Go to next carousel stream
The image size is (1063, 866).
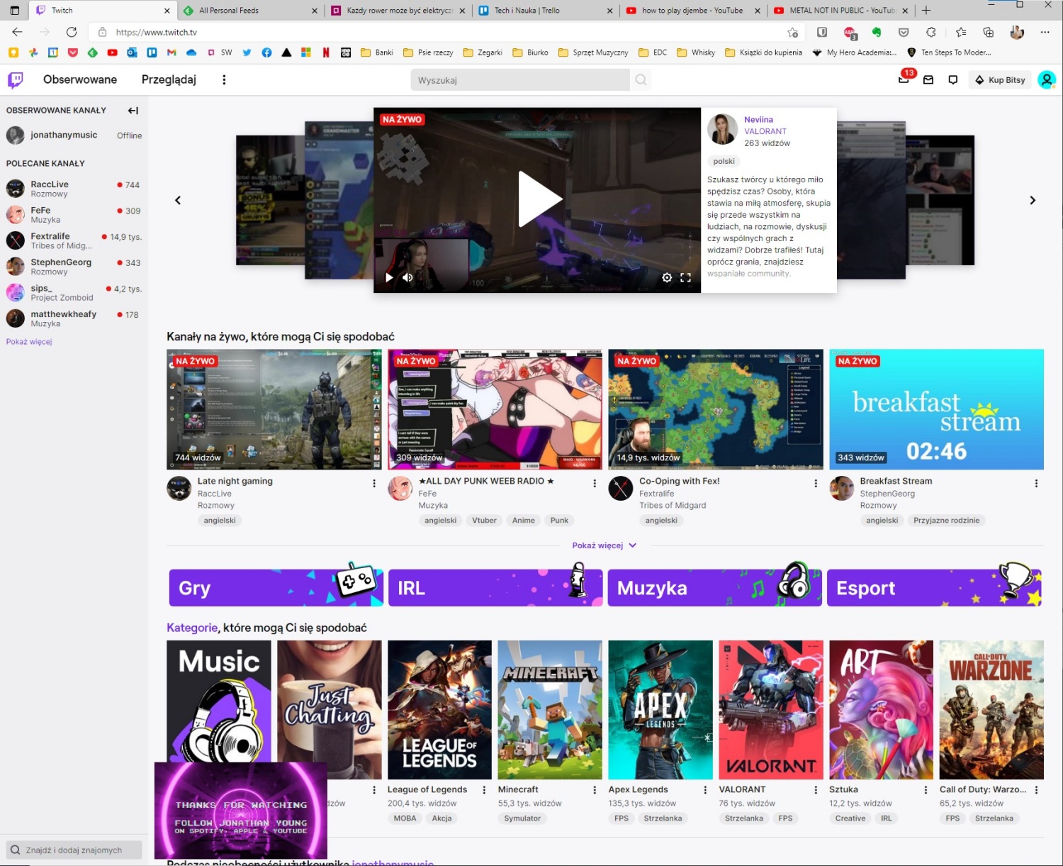coord(1033,200)
